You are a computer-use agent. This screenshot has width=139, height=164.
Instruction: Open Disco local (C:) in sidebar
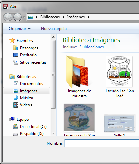33,127
